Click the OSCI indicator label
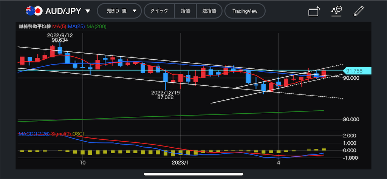The width and height of the screenshot is (387, 179). (78, 133)
